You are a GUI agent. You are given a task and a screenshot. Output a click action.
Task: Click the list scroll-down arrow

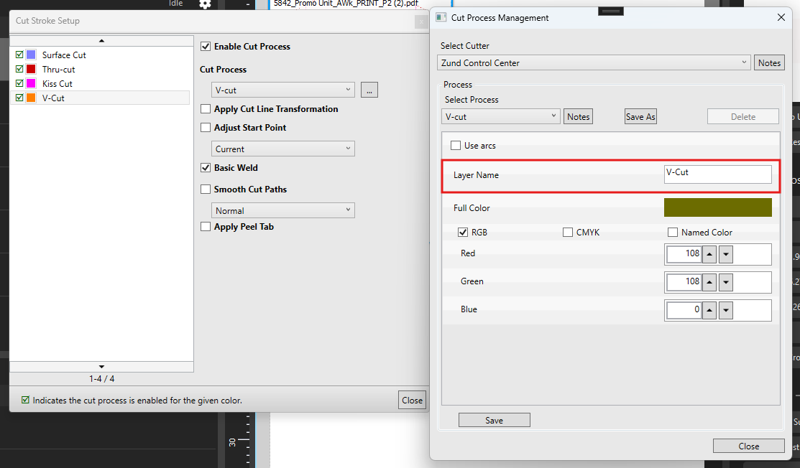click(x=101, y=367)
